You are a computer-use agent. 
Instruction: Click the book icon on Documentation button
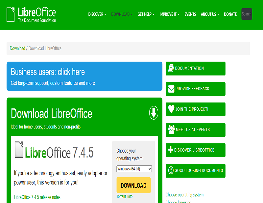[x=171, y=68]
